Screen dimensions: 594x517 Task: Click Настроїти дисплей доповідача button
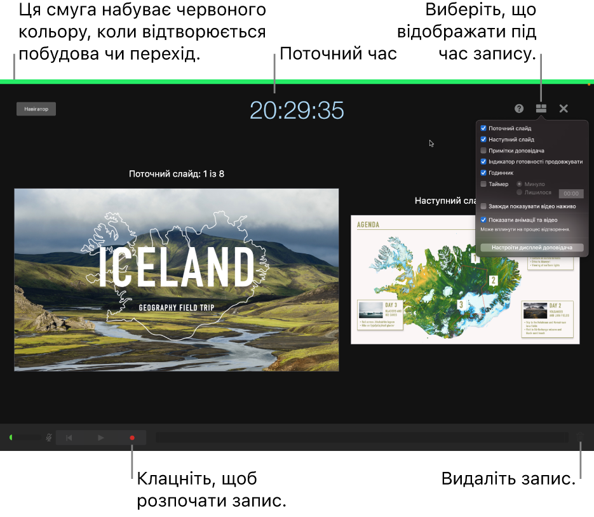(532, 247)
